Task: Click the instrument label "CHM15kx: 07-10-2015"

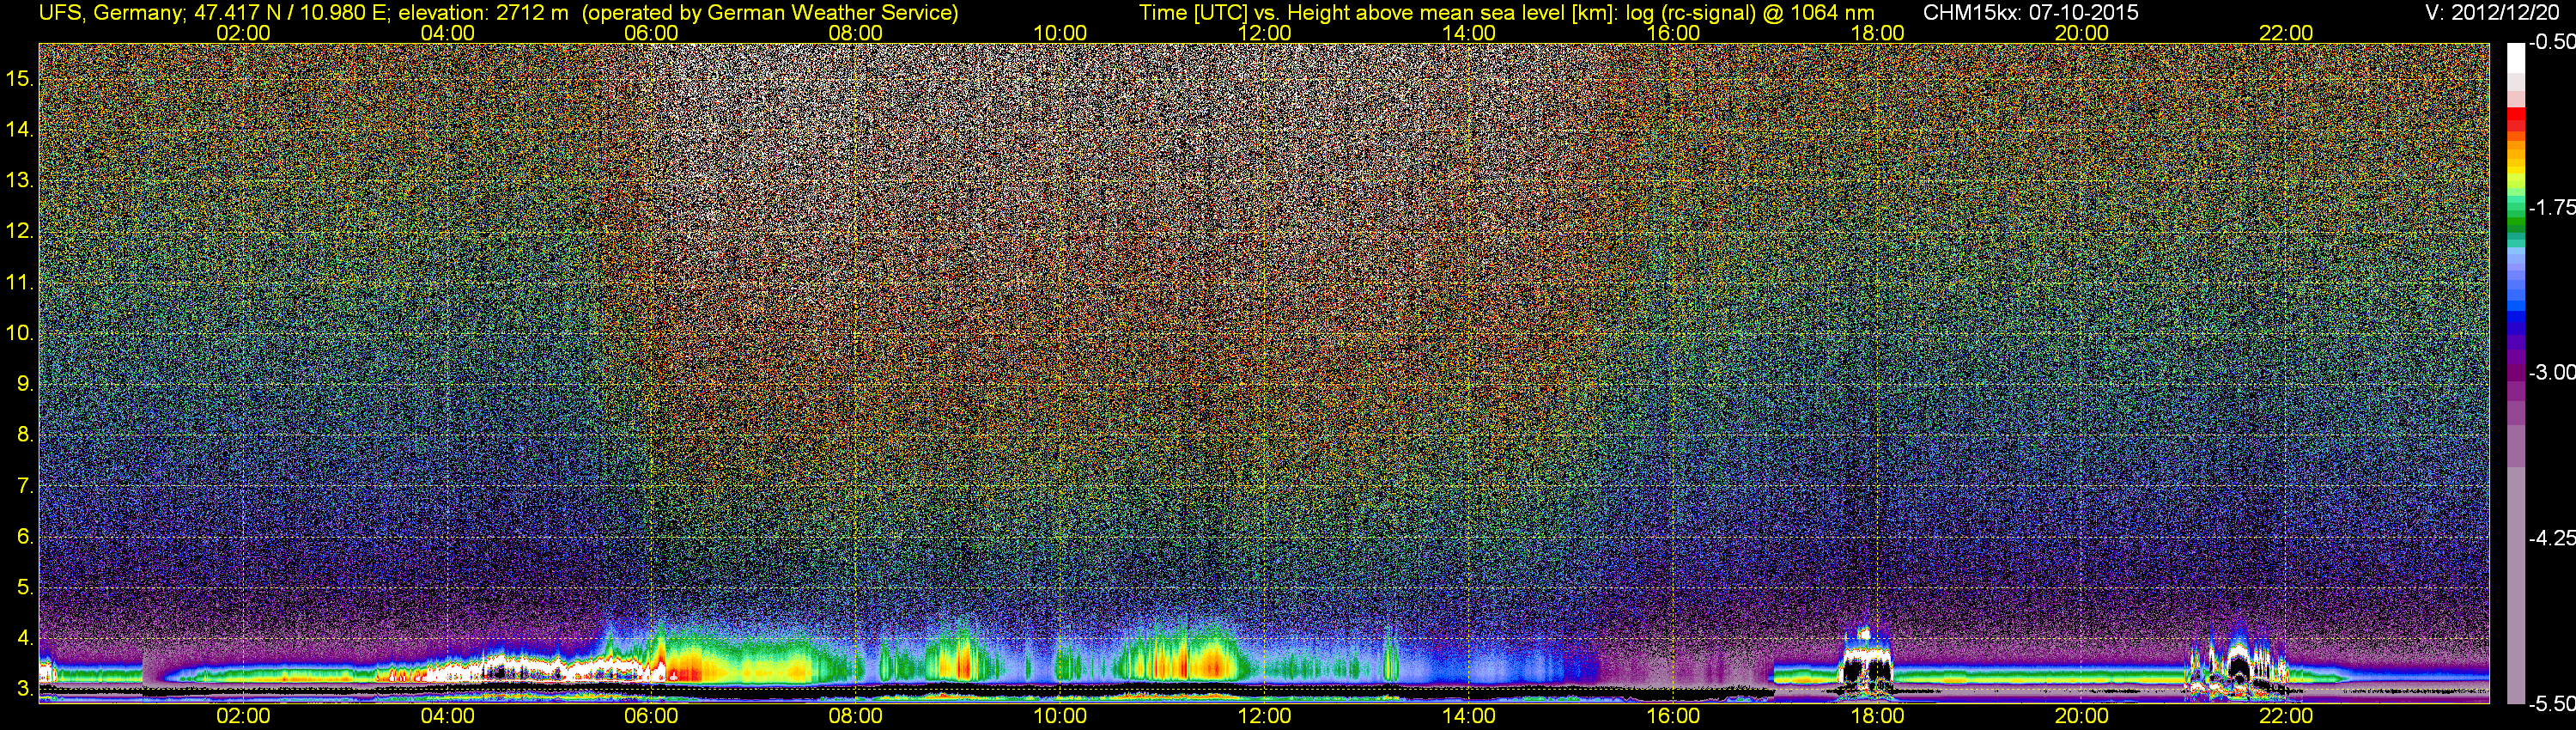Action: point(2031,12)
